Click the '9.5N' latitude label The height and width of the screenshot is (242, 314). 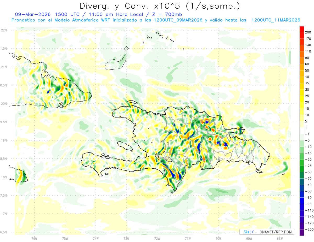coord(4,122)
